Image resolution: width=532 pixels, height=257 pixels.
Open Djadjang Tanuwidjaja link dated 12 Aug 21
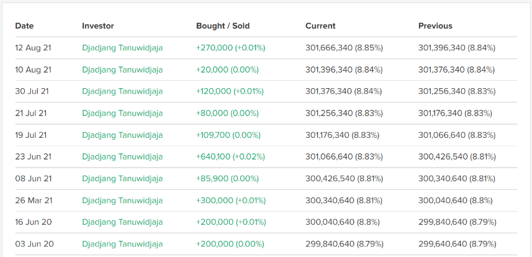point(122,48)
